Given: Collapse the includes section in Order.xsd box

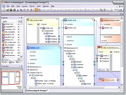Looking at the screenshot, I should pos(65,24).
